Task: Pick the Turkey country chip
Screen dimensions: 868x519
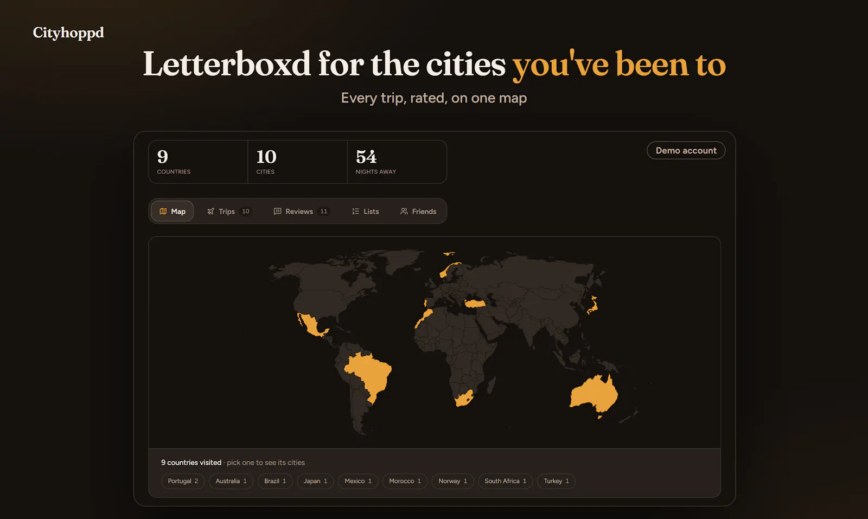Action: click(557, 481)
